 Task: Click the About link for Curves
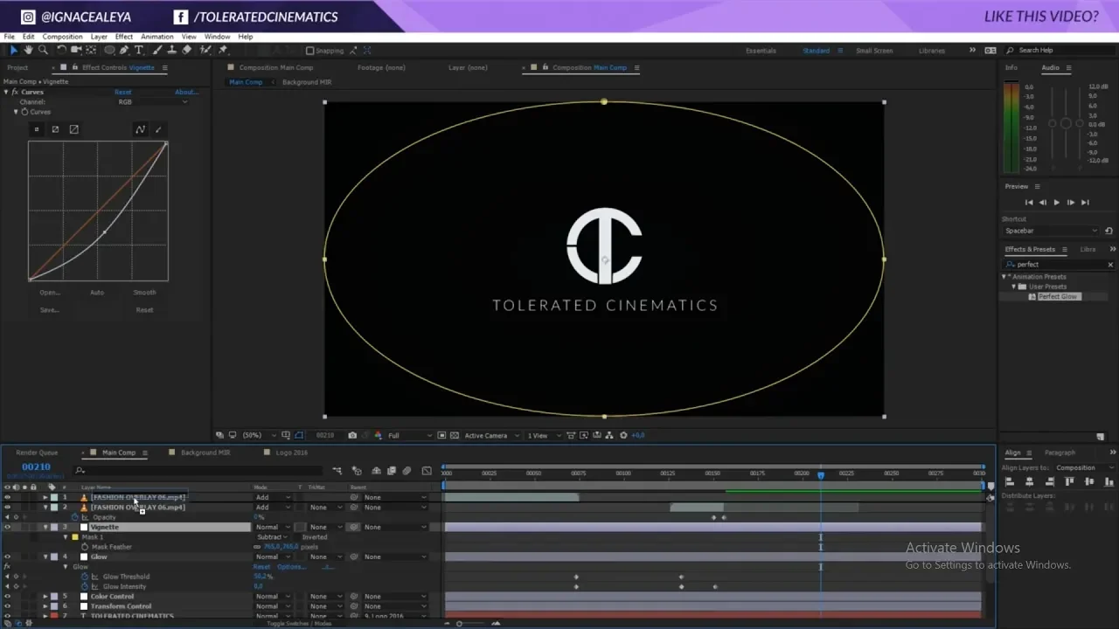pos(185,92)
